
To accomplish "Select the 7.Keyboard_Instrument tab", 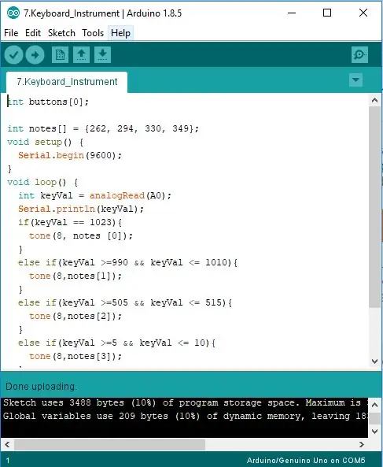I will pos(67,82).
